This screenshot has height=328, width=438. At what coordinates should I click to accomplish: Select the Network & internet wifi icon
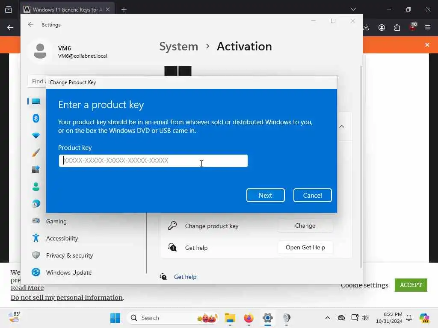tap(36, 135)
